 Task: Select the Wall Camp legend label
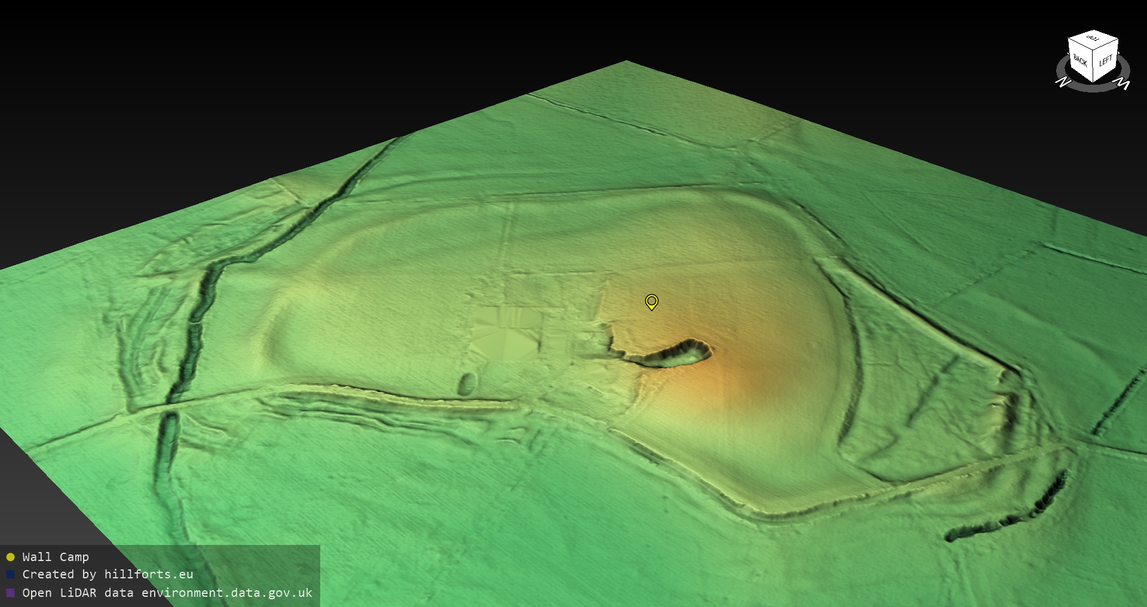coord(56,557)
